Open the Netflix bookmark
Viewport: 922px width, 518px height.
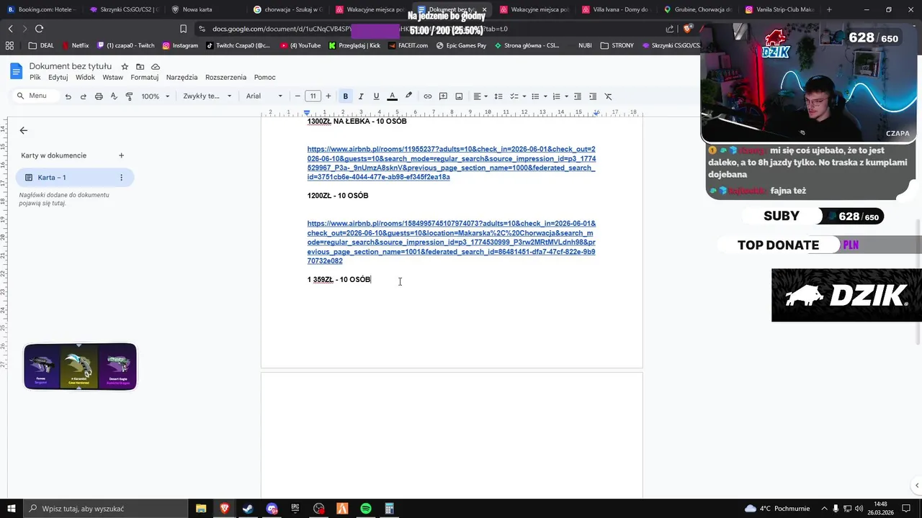(x=76, y=45)
